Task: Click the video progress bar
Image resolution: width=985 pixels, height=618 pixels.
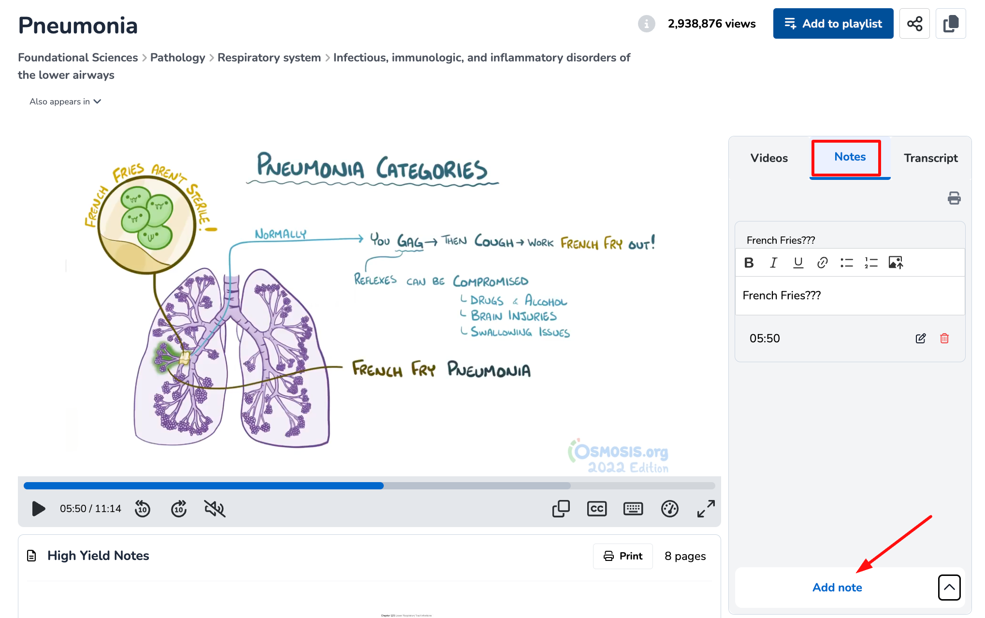Action: click(369, 486)
